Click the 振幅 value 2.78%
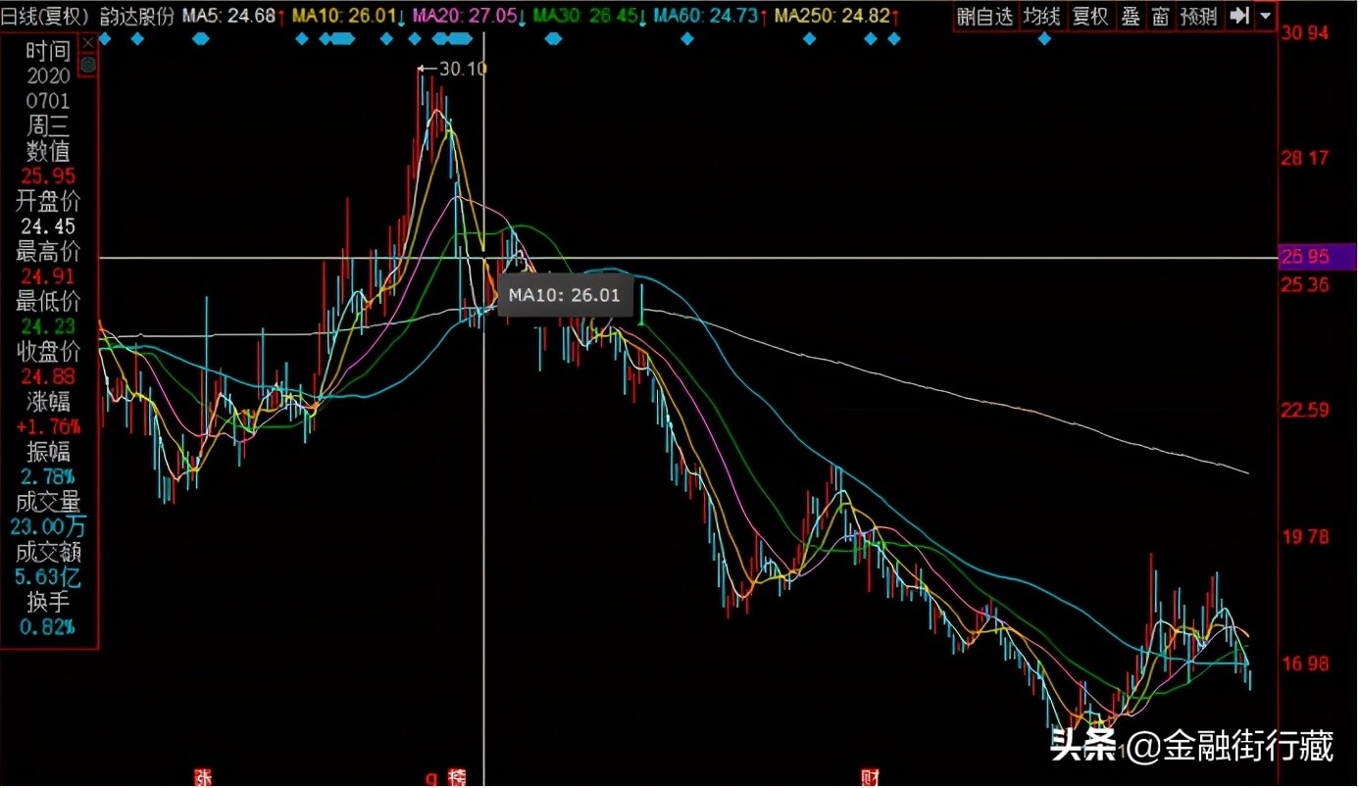 (x=49, y=477)
